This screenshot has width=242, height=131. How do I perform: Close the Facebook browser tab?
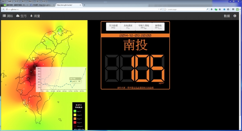point(54,5)
